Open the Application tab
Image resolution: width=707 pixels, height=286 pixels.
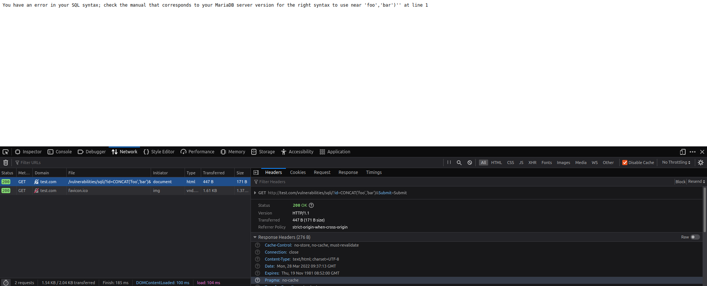click(x=335, y=152)
